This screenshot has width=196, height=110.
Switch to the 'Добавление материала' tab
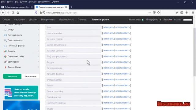click(17, 7)
